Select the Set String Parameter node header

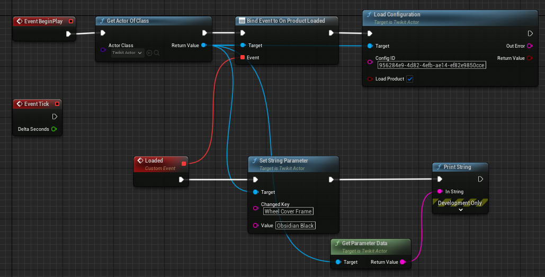pyautogui.click(x=283, y=161)
